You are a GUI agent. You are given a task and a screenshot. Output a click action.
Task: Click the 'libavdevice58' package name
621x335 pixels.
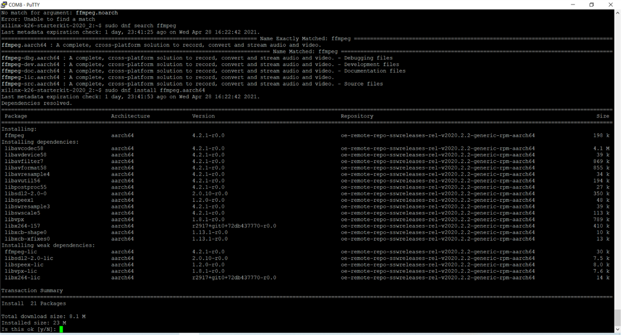point(26,155)
